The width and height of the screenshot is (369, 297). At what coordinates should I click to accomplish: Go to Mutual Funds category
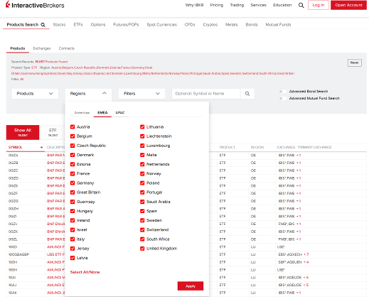[278, 24]
